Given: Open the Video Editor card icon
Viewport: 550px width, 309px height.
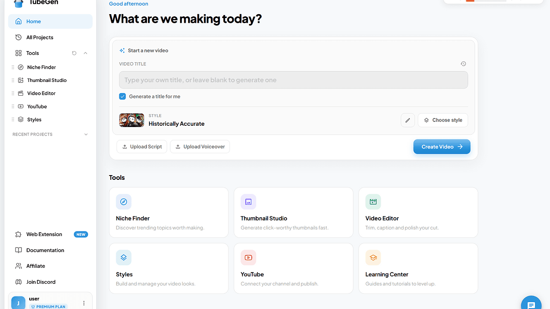Looking at the screenshot, I should click(x=373, y=202).
